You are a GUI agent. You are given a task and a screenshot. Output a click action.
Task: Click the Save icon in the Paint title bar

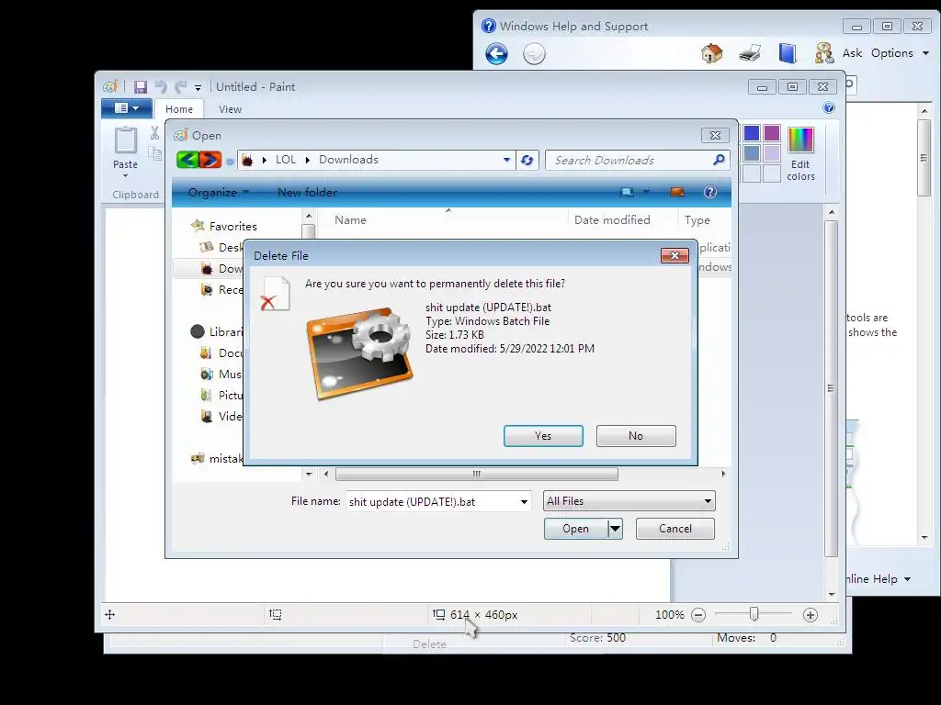tap(141, 87)
